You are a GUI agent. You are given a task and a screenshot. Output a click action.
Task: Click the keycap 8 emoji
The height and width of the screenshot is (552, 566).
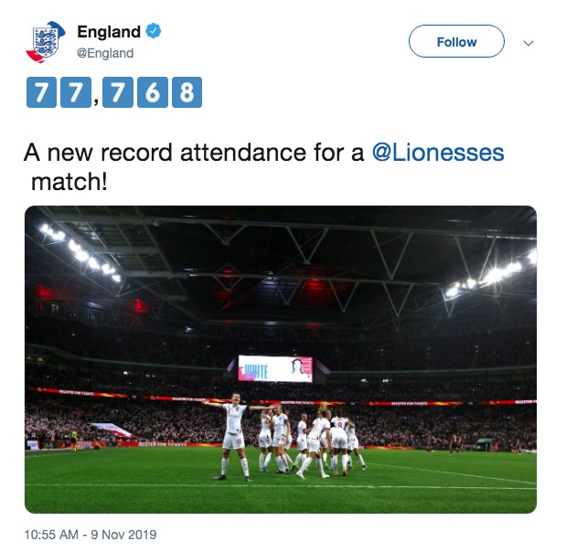point(186,92)
